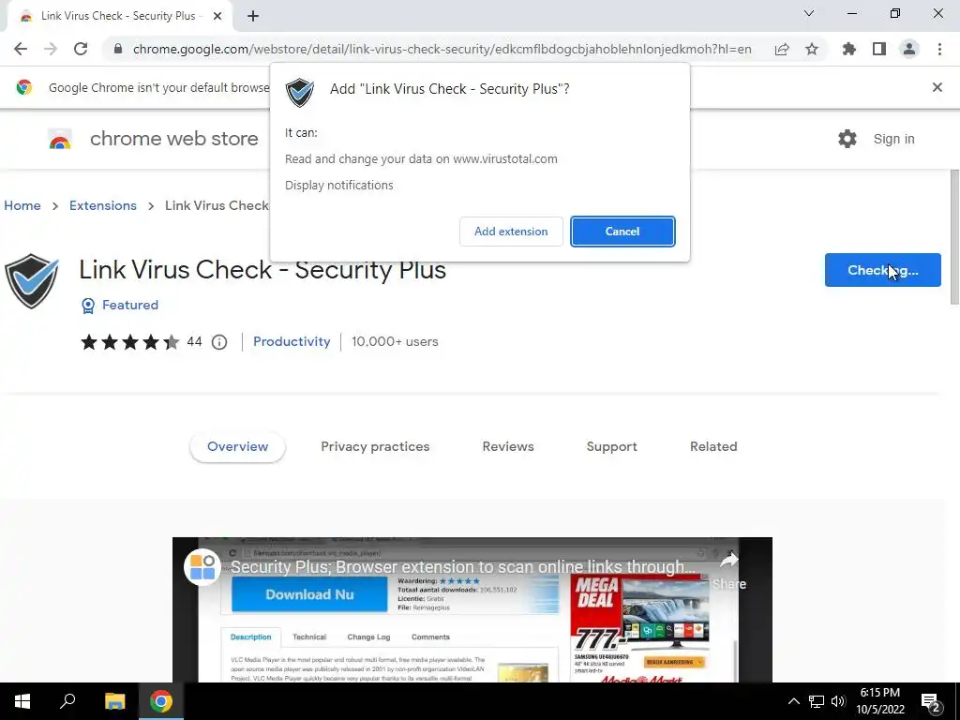Open the Reviews tab
The width and height of the screenshot is (960, 720).
point(508,446)
